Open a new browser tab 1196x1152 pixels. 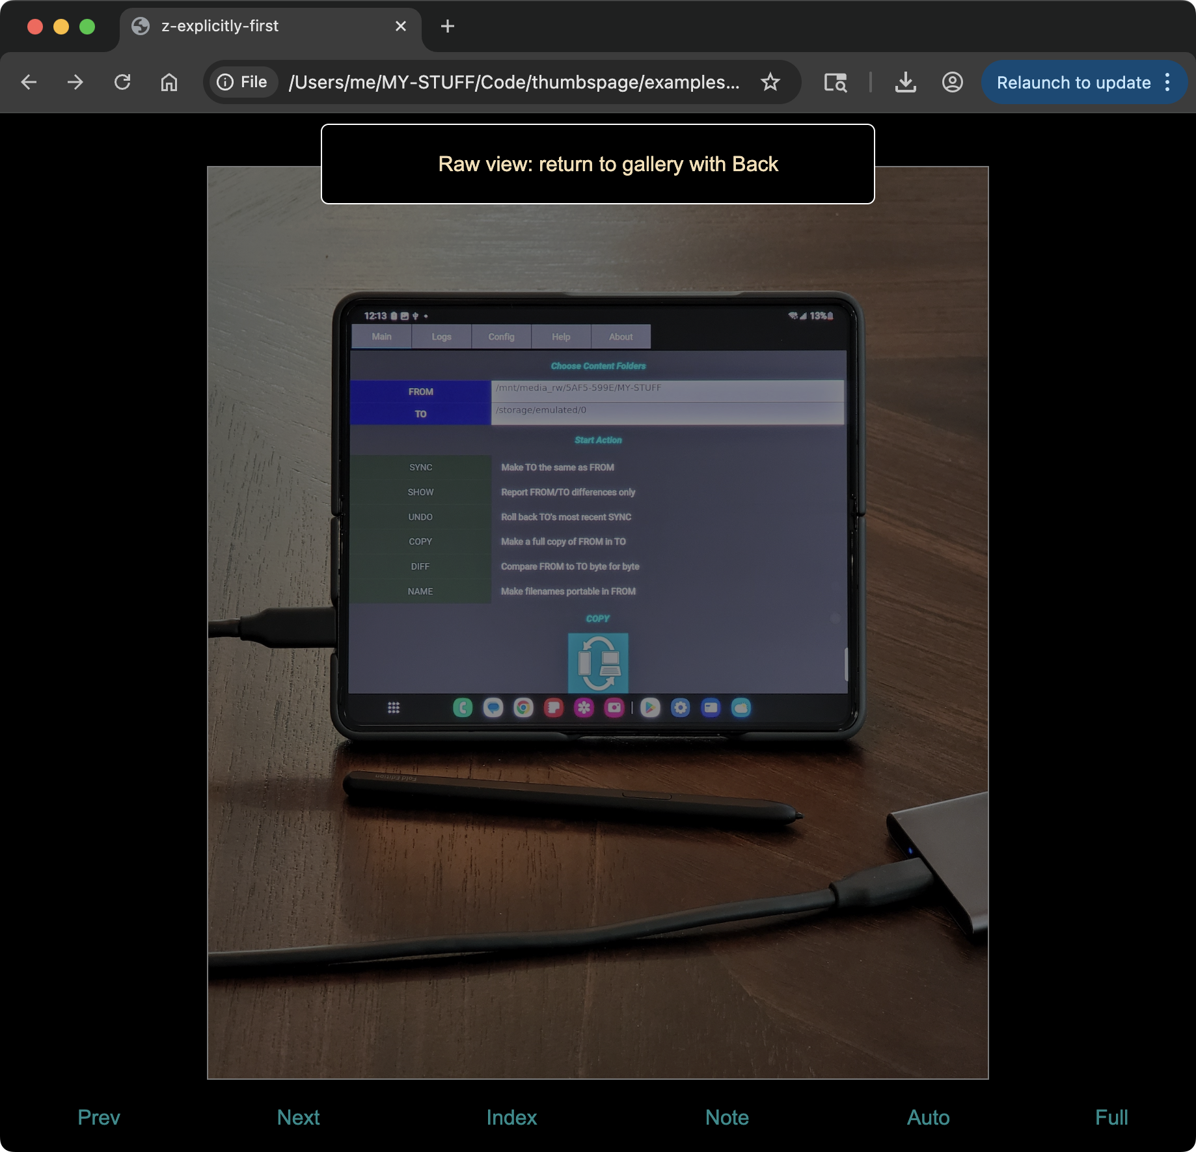coord(448,26)
